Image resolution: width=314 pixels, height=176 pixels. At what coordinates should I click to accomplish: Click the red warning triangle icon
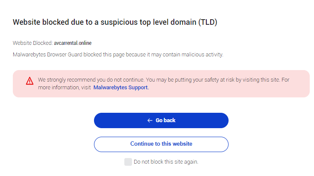29,81
